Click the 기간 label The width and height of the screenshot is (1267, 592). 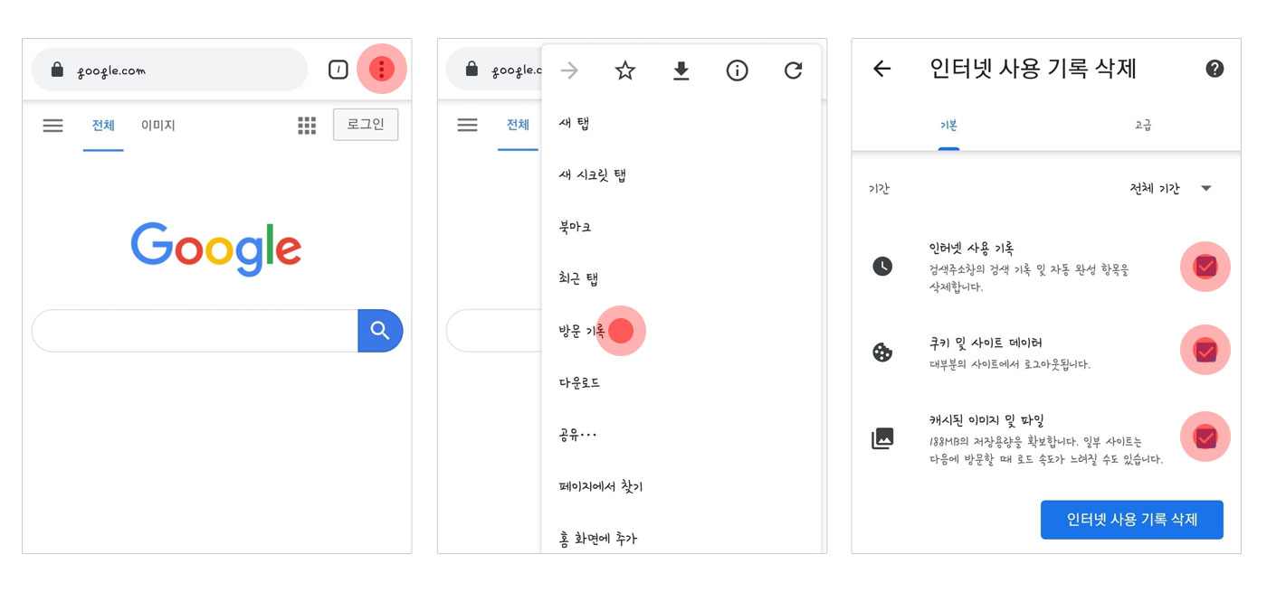click(879, 190)
